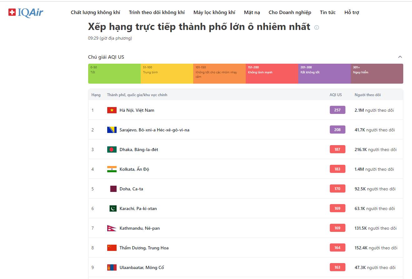412x279 pixels.
Task: Click the Bangladesh flag icon
Action: 112,149
